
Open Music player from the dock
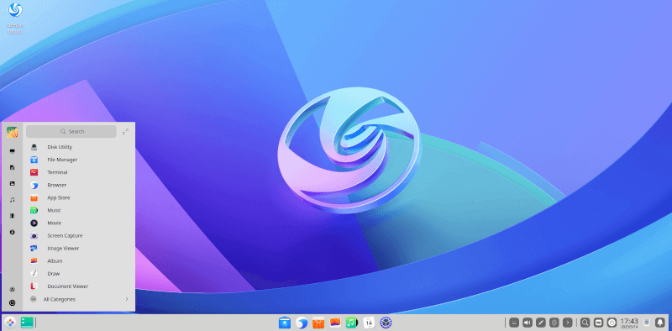[352, 323]
